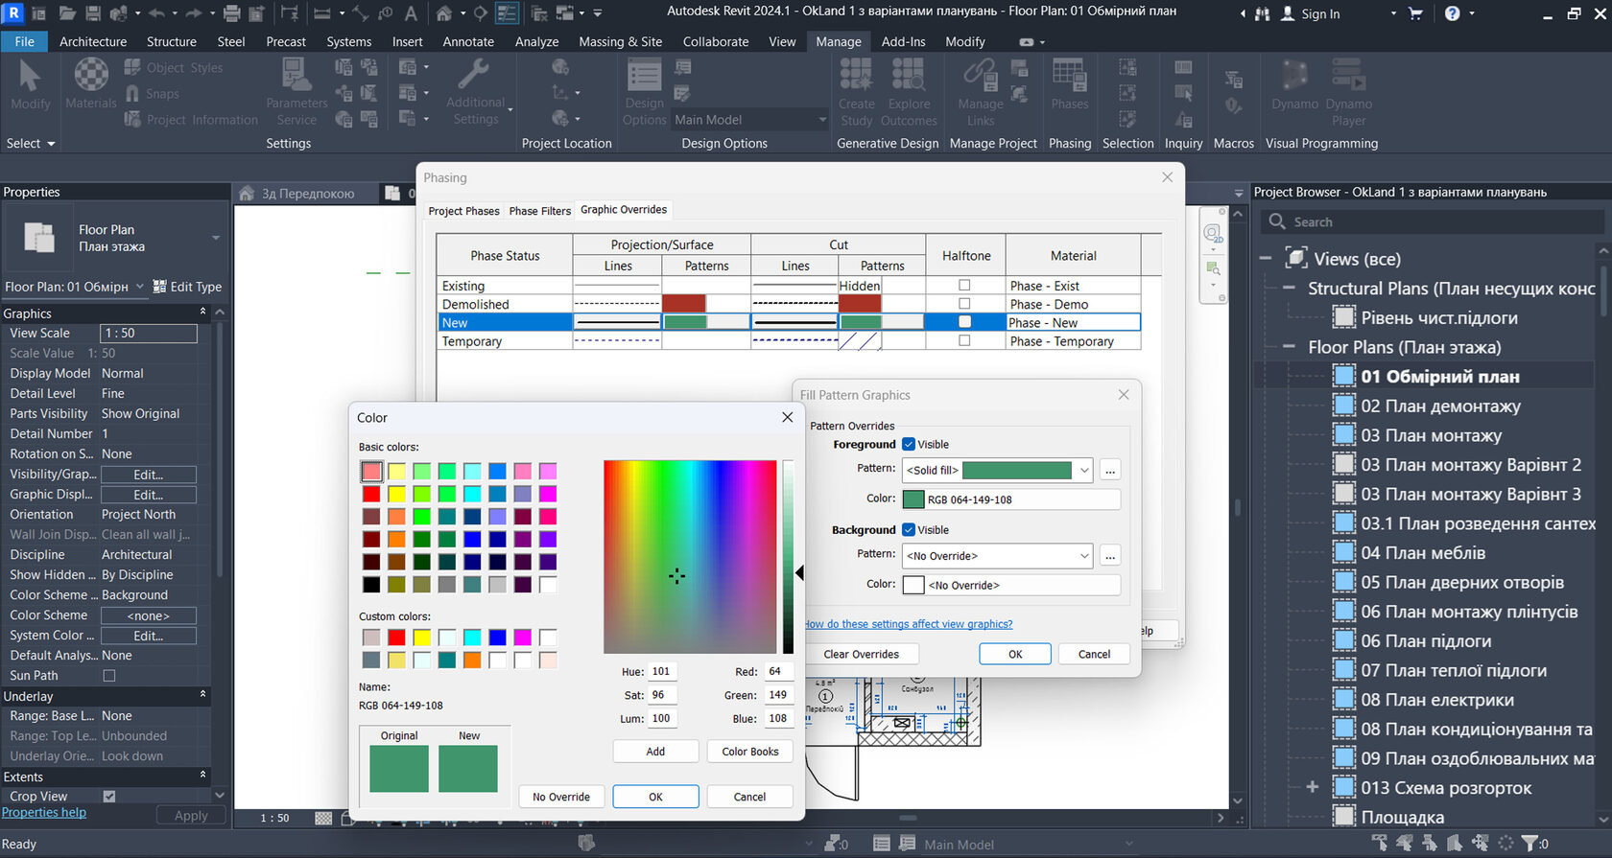Click the shopping cart icon in title bar

click(1415, 13)
